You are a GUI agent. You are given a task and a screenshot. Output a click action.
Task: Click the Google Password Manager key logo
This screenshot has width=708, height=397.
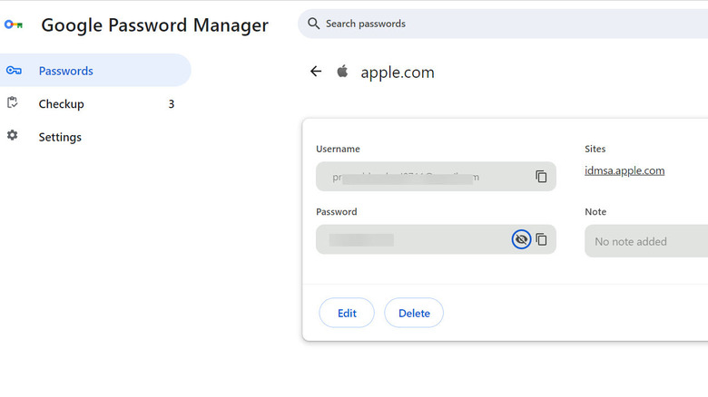click(x=14, y=25)
